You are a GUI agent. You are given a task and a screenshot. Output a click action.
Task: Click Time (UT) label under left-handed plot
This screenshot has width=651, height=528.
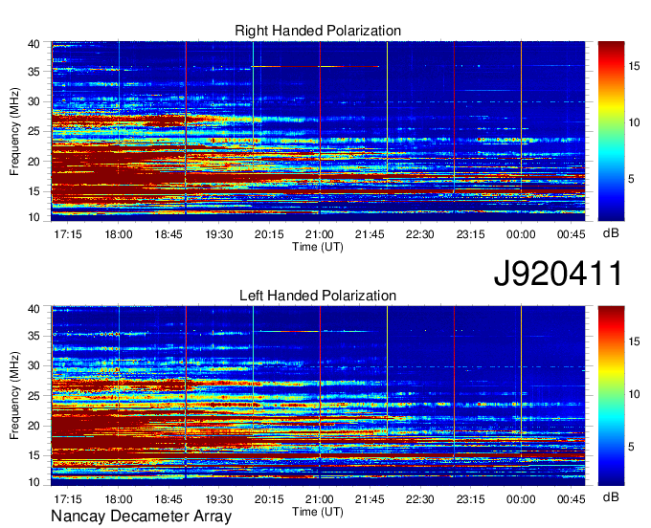coord(318,512)
